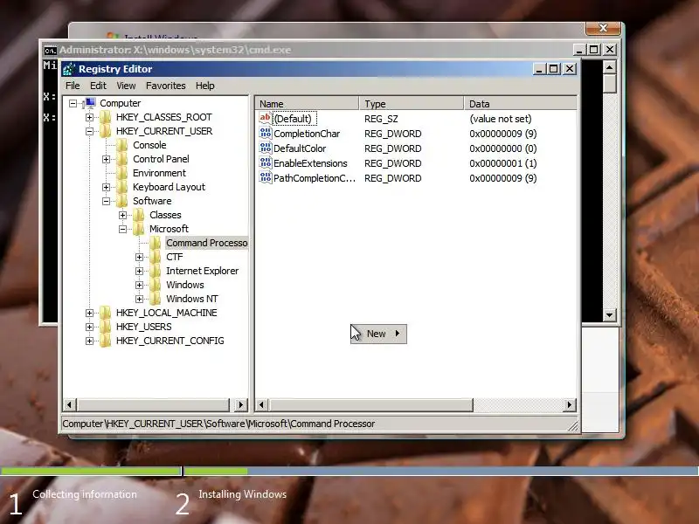Expand the HKEY_CURRENT_CONFIG hive
Image resolution: width=699 pixels, height=524 pixels.
(90, 341)
